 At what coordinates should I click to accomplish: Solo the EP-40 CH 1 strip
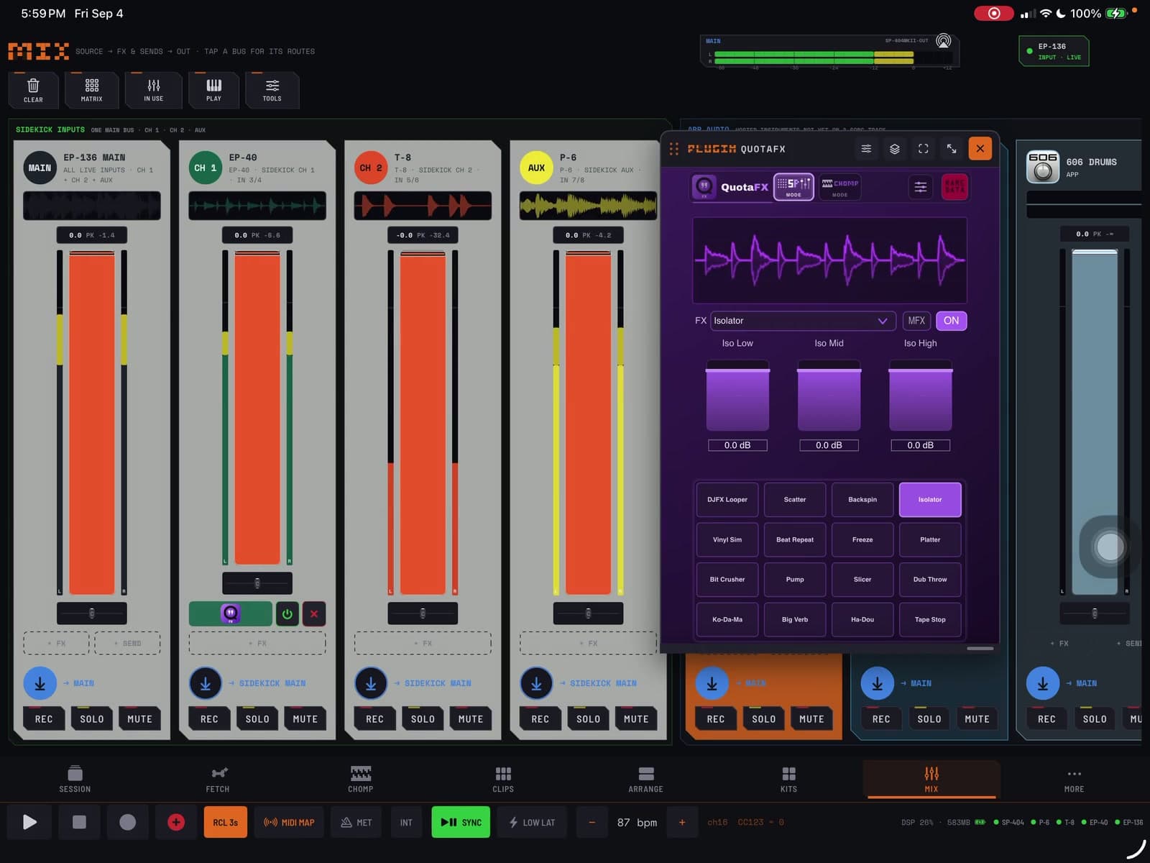257,718
